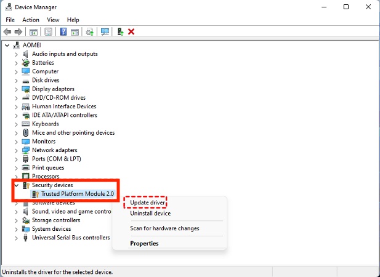This screenshot has height=277, width=380.
Task: Expand the Storage controllers chevron
Action: (x=16, y=220)
